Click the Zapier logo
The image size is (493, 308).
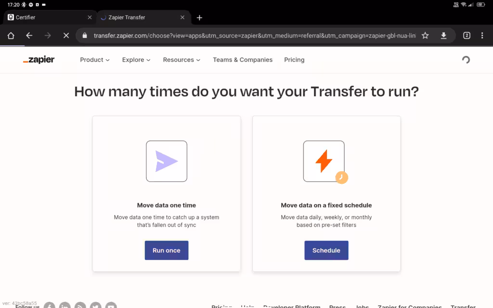point(39,60)
